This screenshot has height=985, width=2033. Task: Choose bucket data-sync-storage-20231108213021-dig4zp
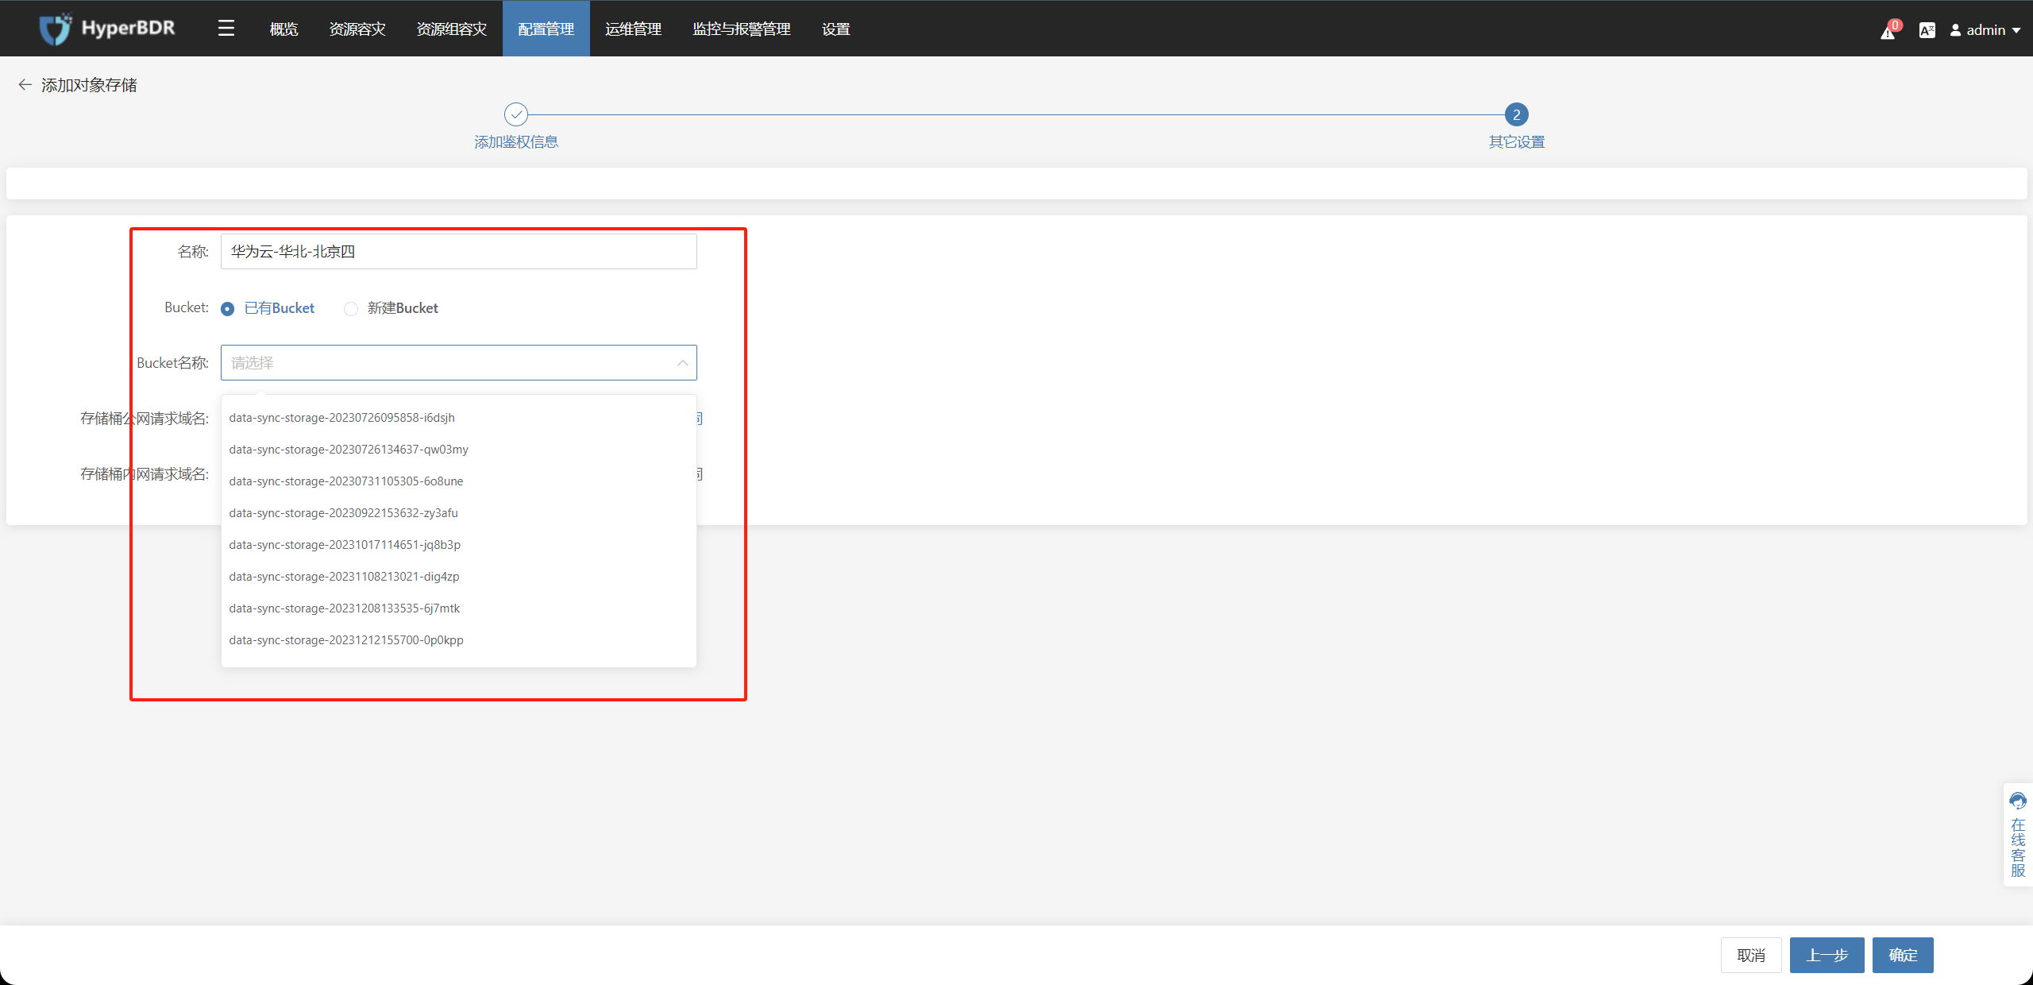(x=459, y=577)
